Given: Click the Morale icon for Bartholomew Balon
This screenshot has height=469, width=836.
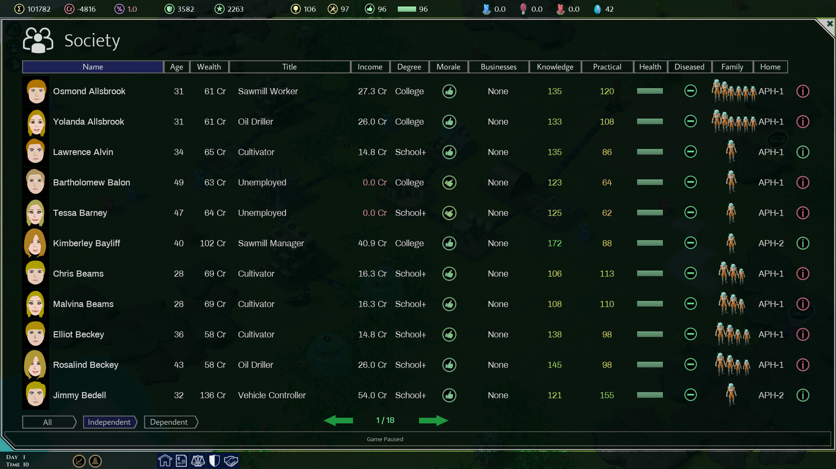Looking at the screenshot, I should (449, 183).
